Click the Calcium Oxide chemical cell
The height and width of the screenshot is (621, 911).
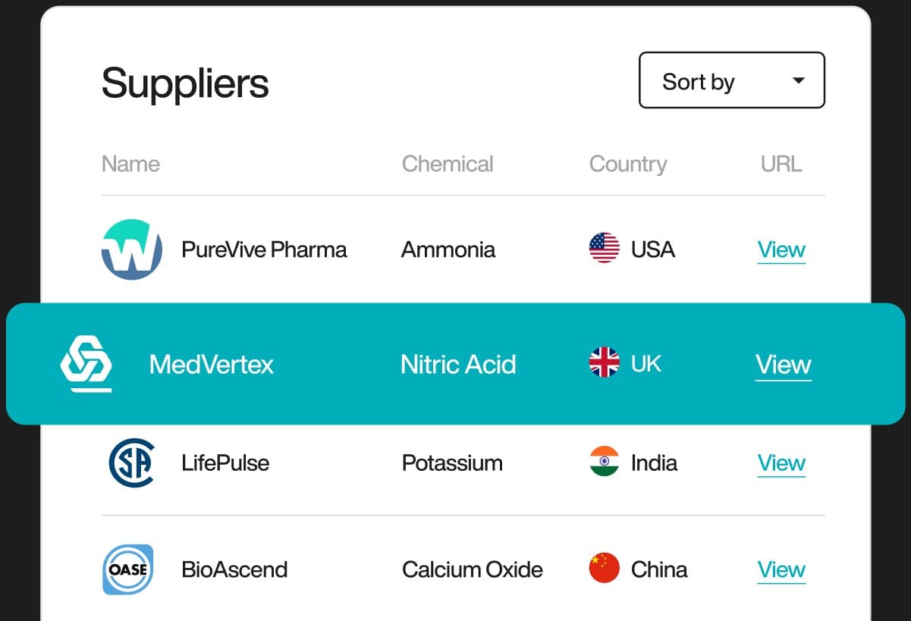[x=472, y=569]
